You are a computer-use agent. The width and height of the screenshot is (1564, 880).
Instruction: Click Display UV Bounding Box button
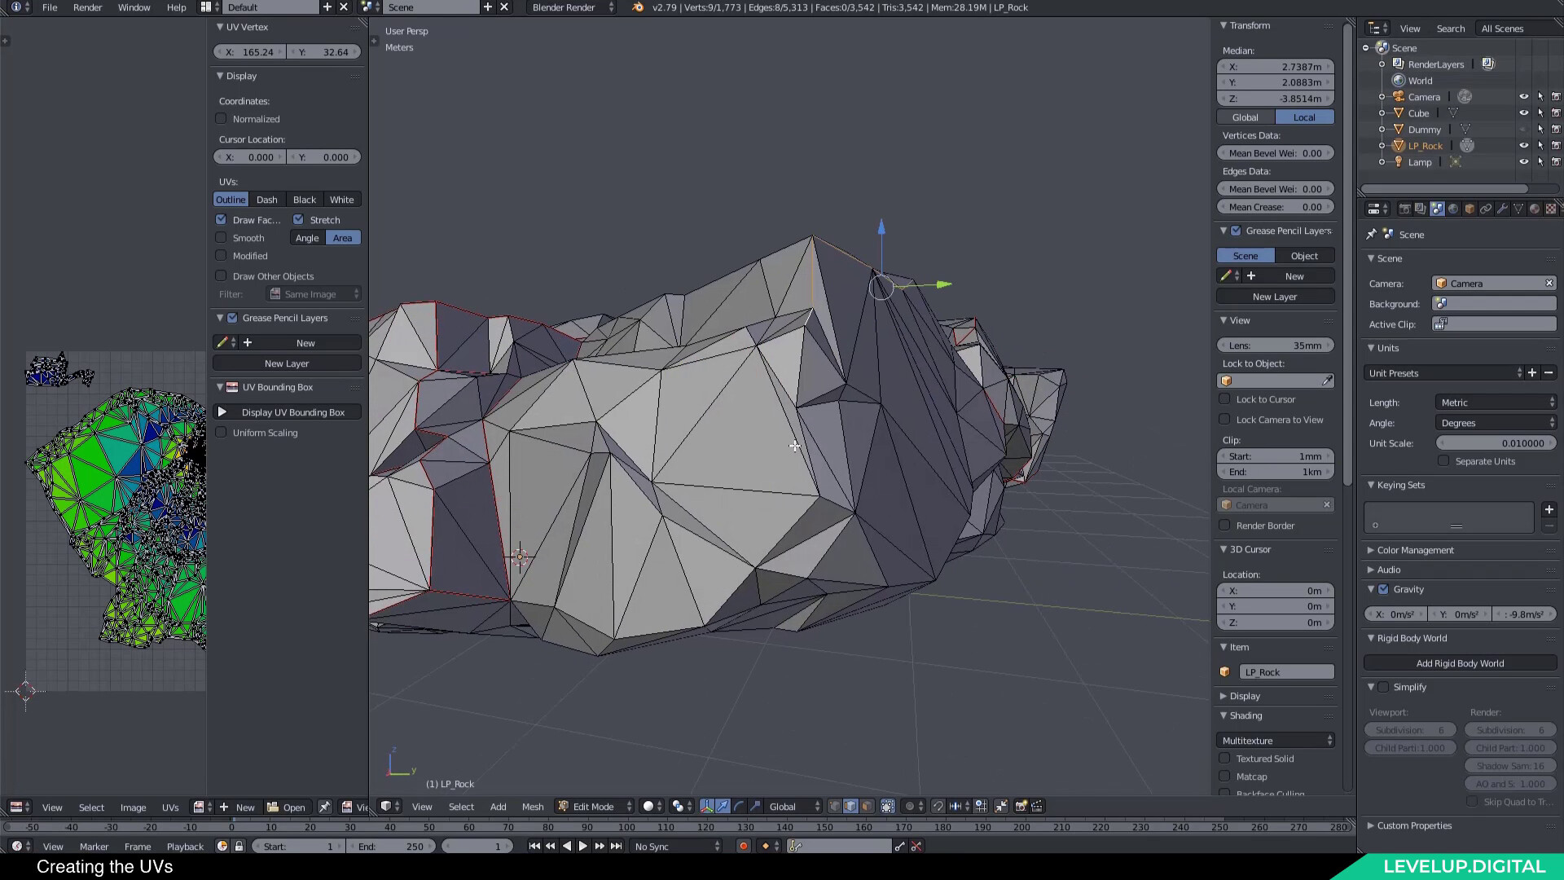coord(287,412)
